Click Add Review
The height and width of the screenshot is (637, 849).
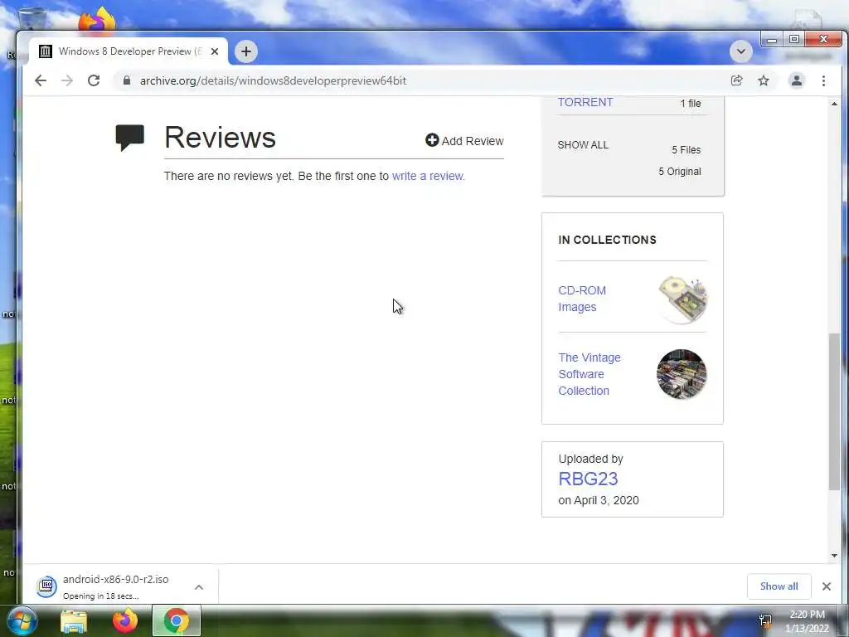464,141
